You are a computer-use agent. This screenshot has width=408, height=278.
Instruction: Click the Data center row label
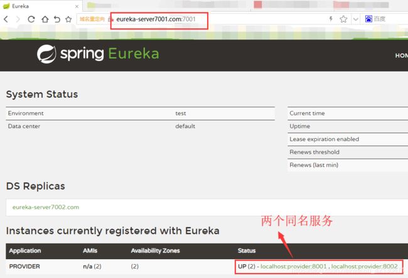24,126
